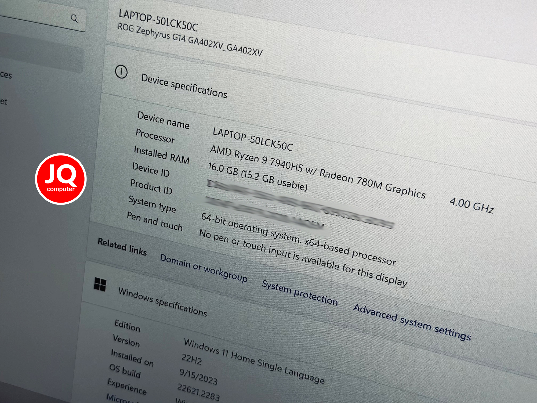Open the System protection link

300,293
